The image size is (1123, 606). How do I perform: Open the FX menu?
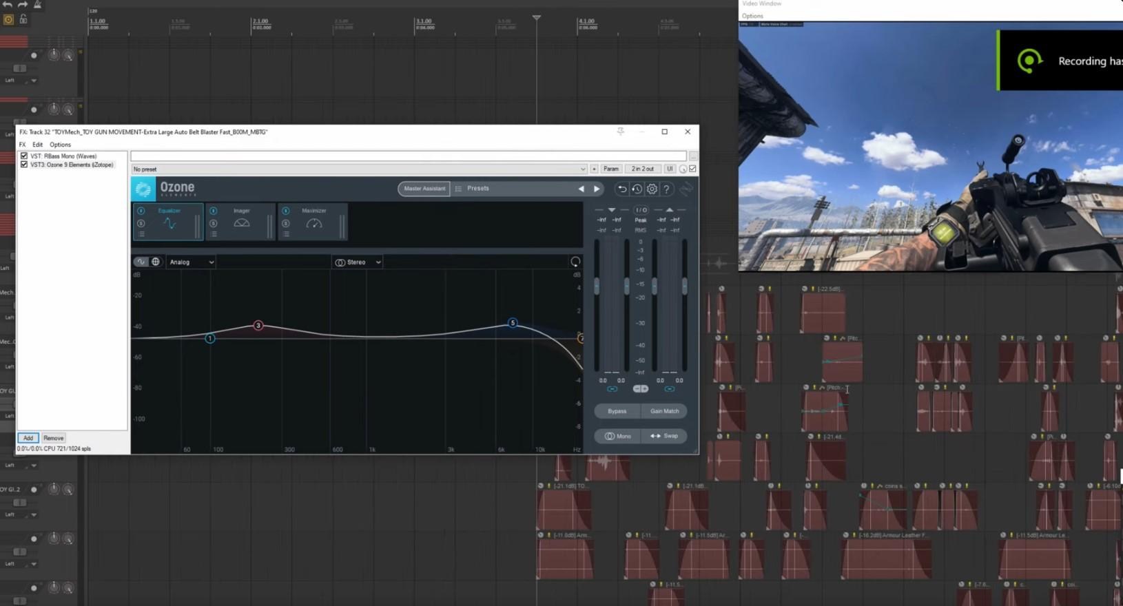click(22, 145)
